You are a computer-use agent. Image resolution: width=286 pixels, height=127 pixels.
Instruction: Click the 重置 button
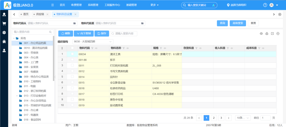[x=253, y=23]
